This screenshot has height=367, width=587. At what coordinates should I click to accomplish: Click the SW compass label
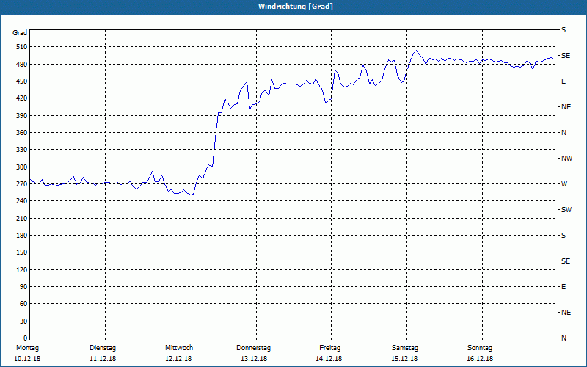pyautogui.click(x=566, y=210)
